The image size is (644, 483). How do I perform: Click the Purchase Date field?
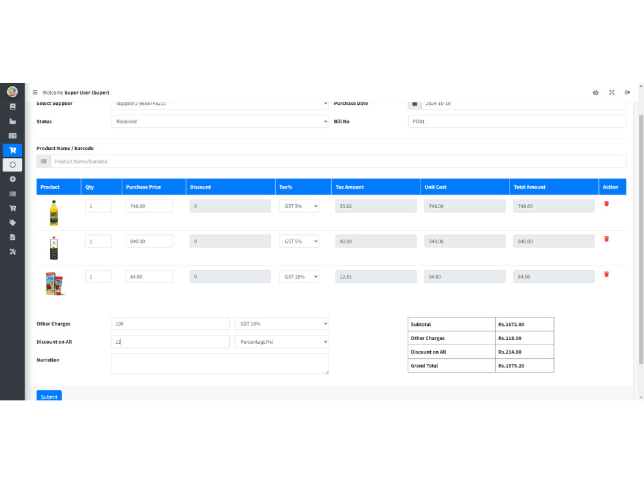tap(524, 104)
